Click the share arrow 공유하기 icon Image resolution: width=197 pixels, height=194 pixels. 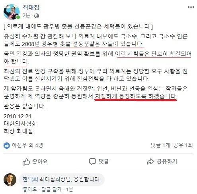click(150, 161)
